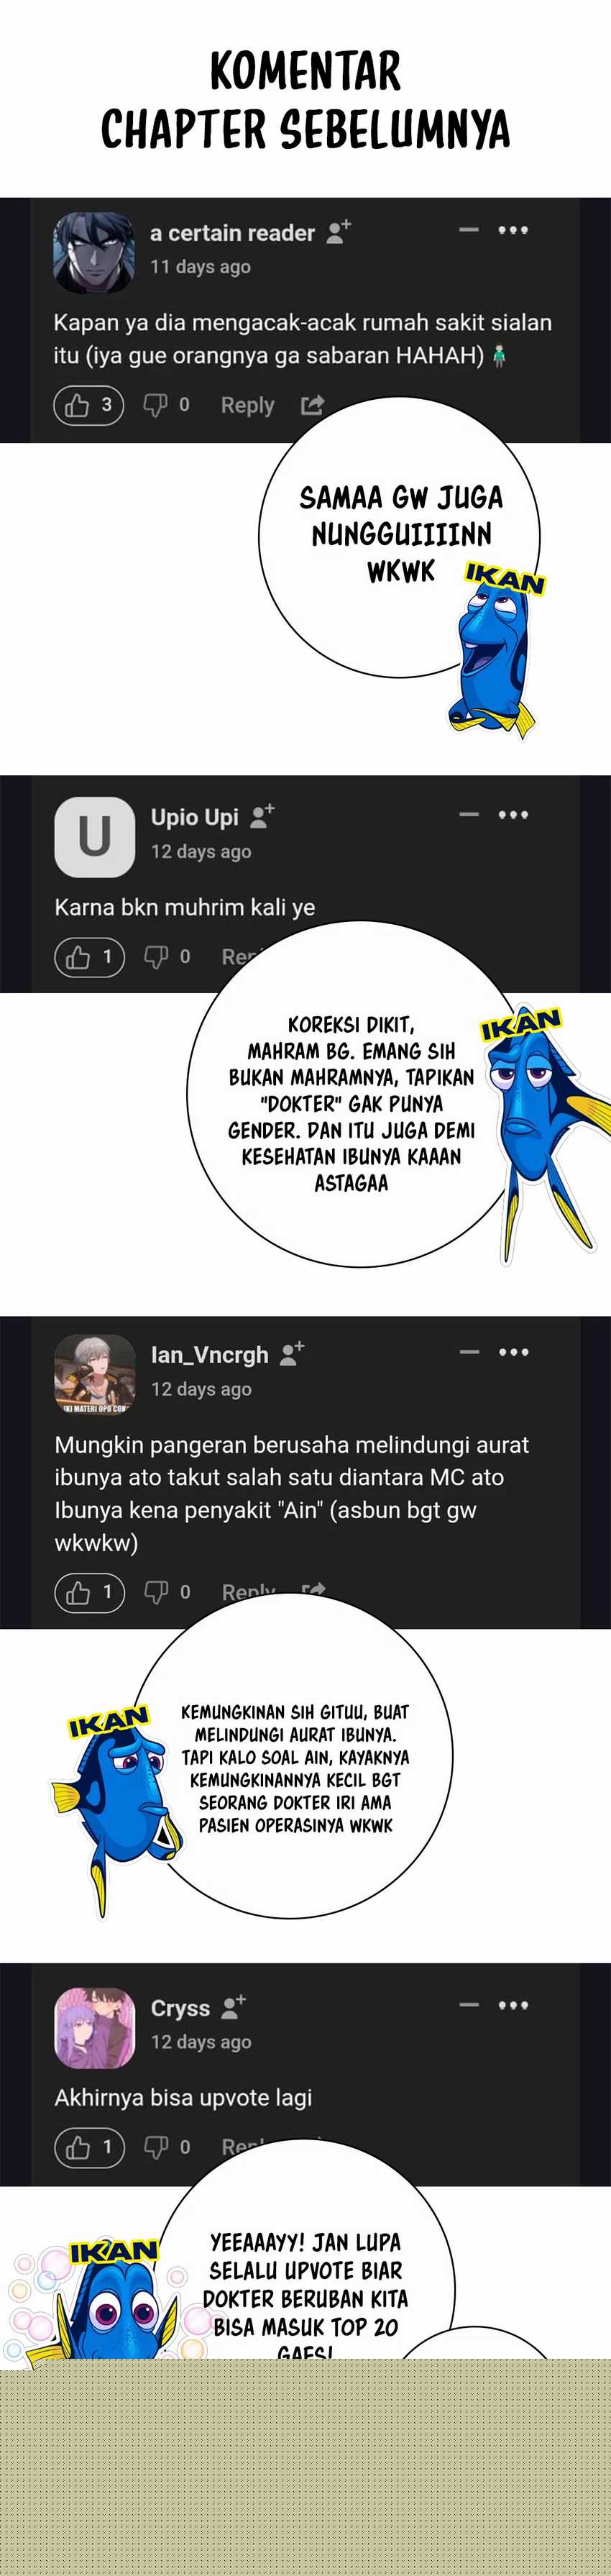
Task: Toggle like on Ian_Vncrgh's comment
Action: tap(89, 1592)
